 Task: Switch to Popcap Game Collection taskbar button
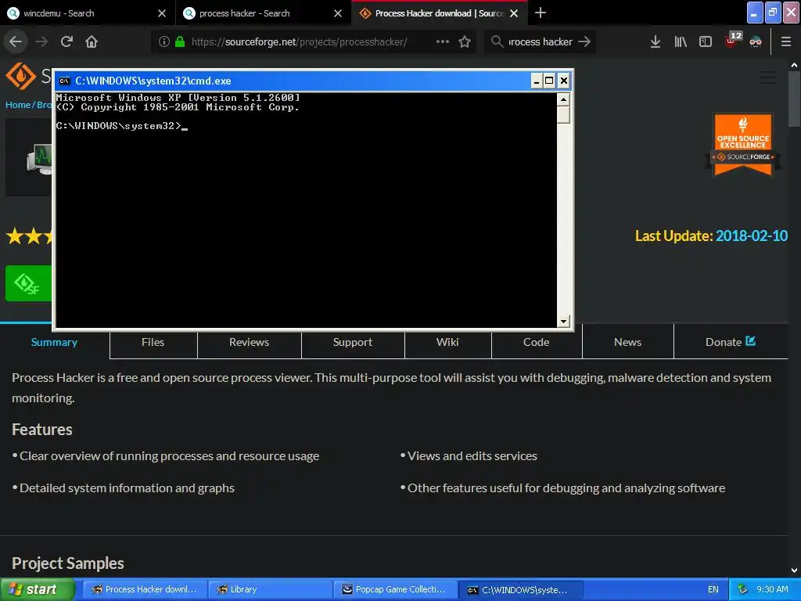(396, 589)
